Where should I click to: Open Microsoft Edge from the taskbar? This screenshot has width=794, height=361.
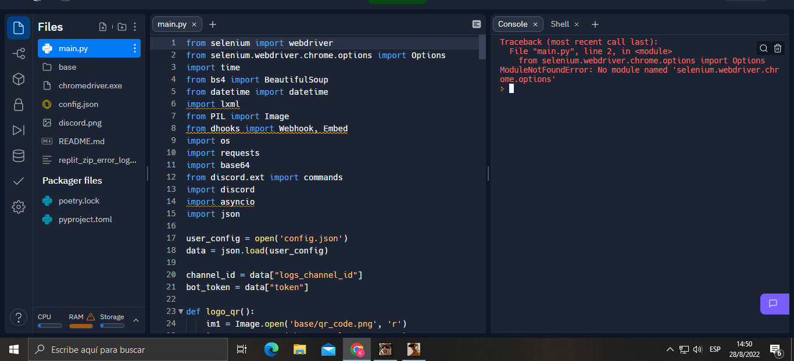tap(271, 349)
